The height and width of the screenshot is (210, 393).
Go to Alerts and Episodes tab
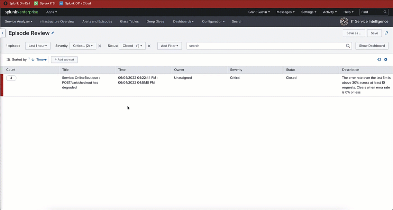coord(97,21)
